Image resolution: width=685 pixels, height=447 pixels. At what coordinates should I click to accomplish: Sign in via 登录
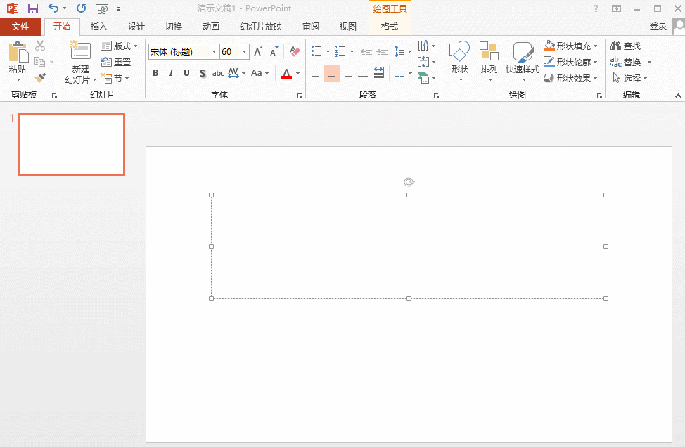[x=658, y=26]
